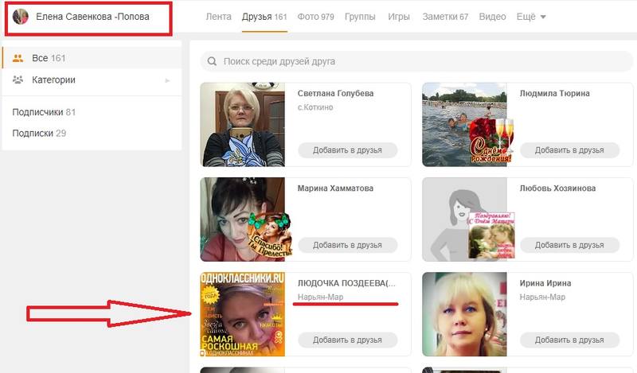Add Марина Хамматова as a friend

[347, 245]
